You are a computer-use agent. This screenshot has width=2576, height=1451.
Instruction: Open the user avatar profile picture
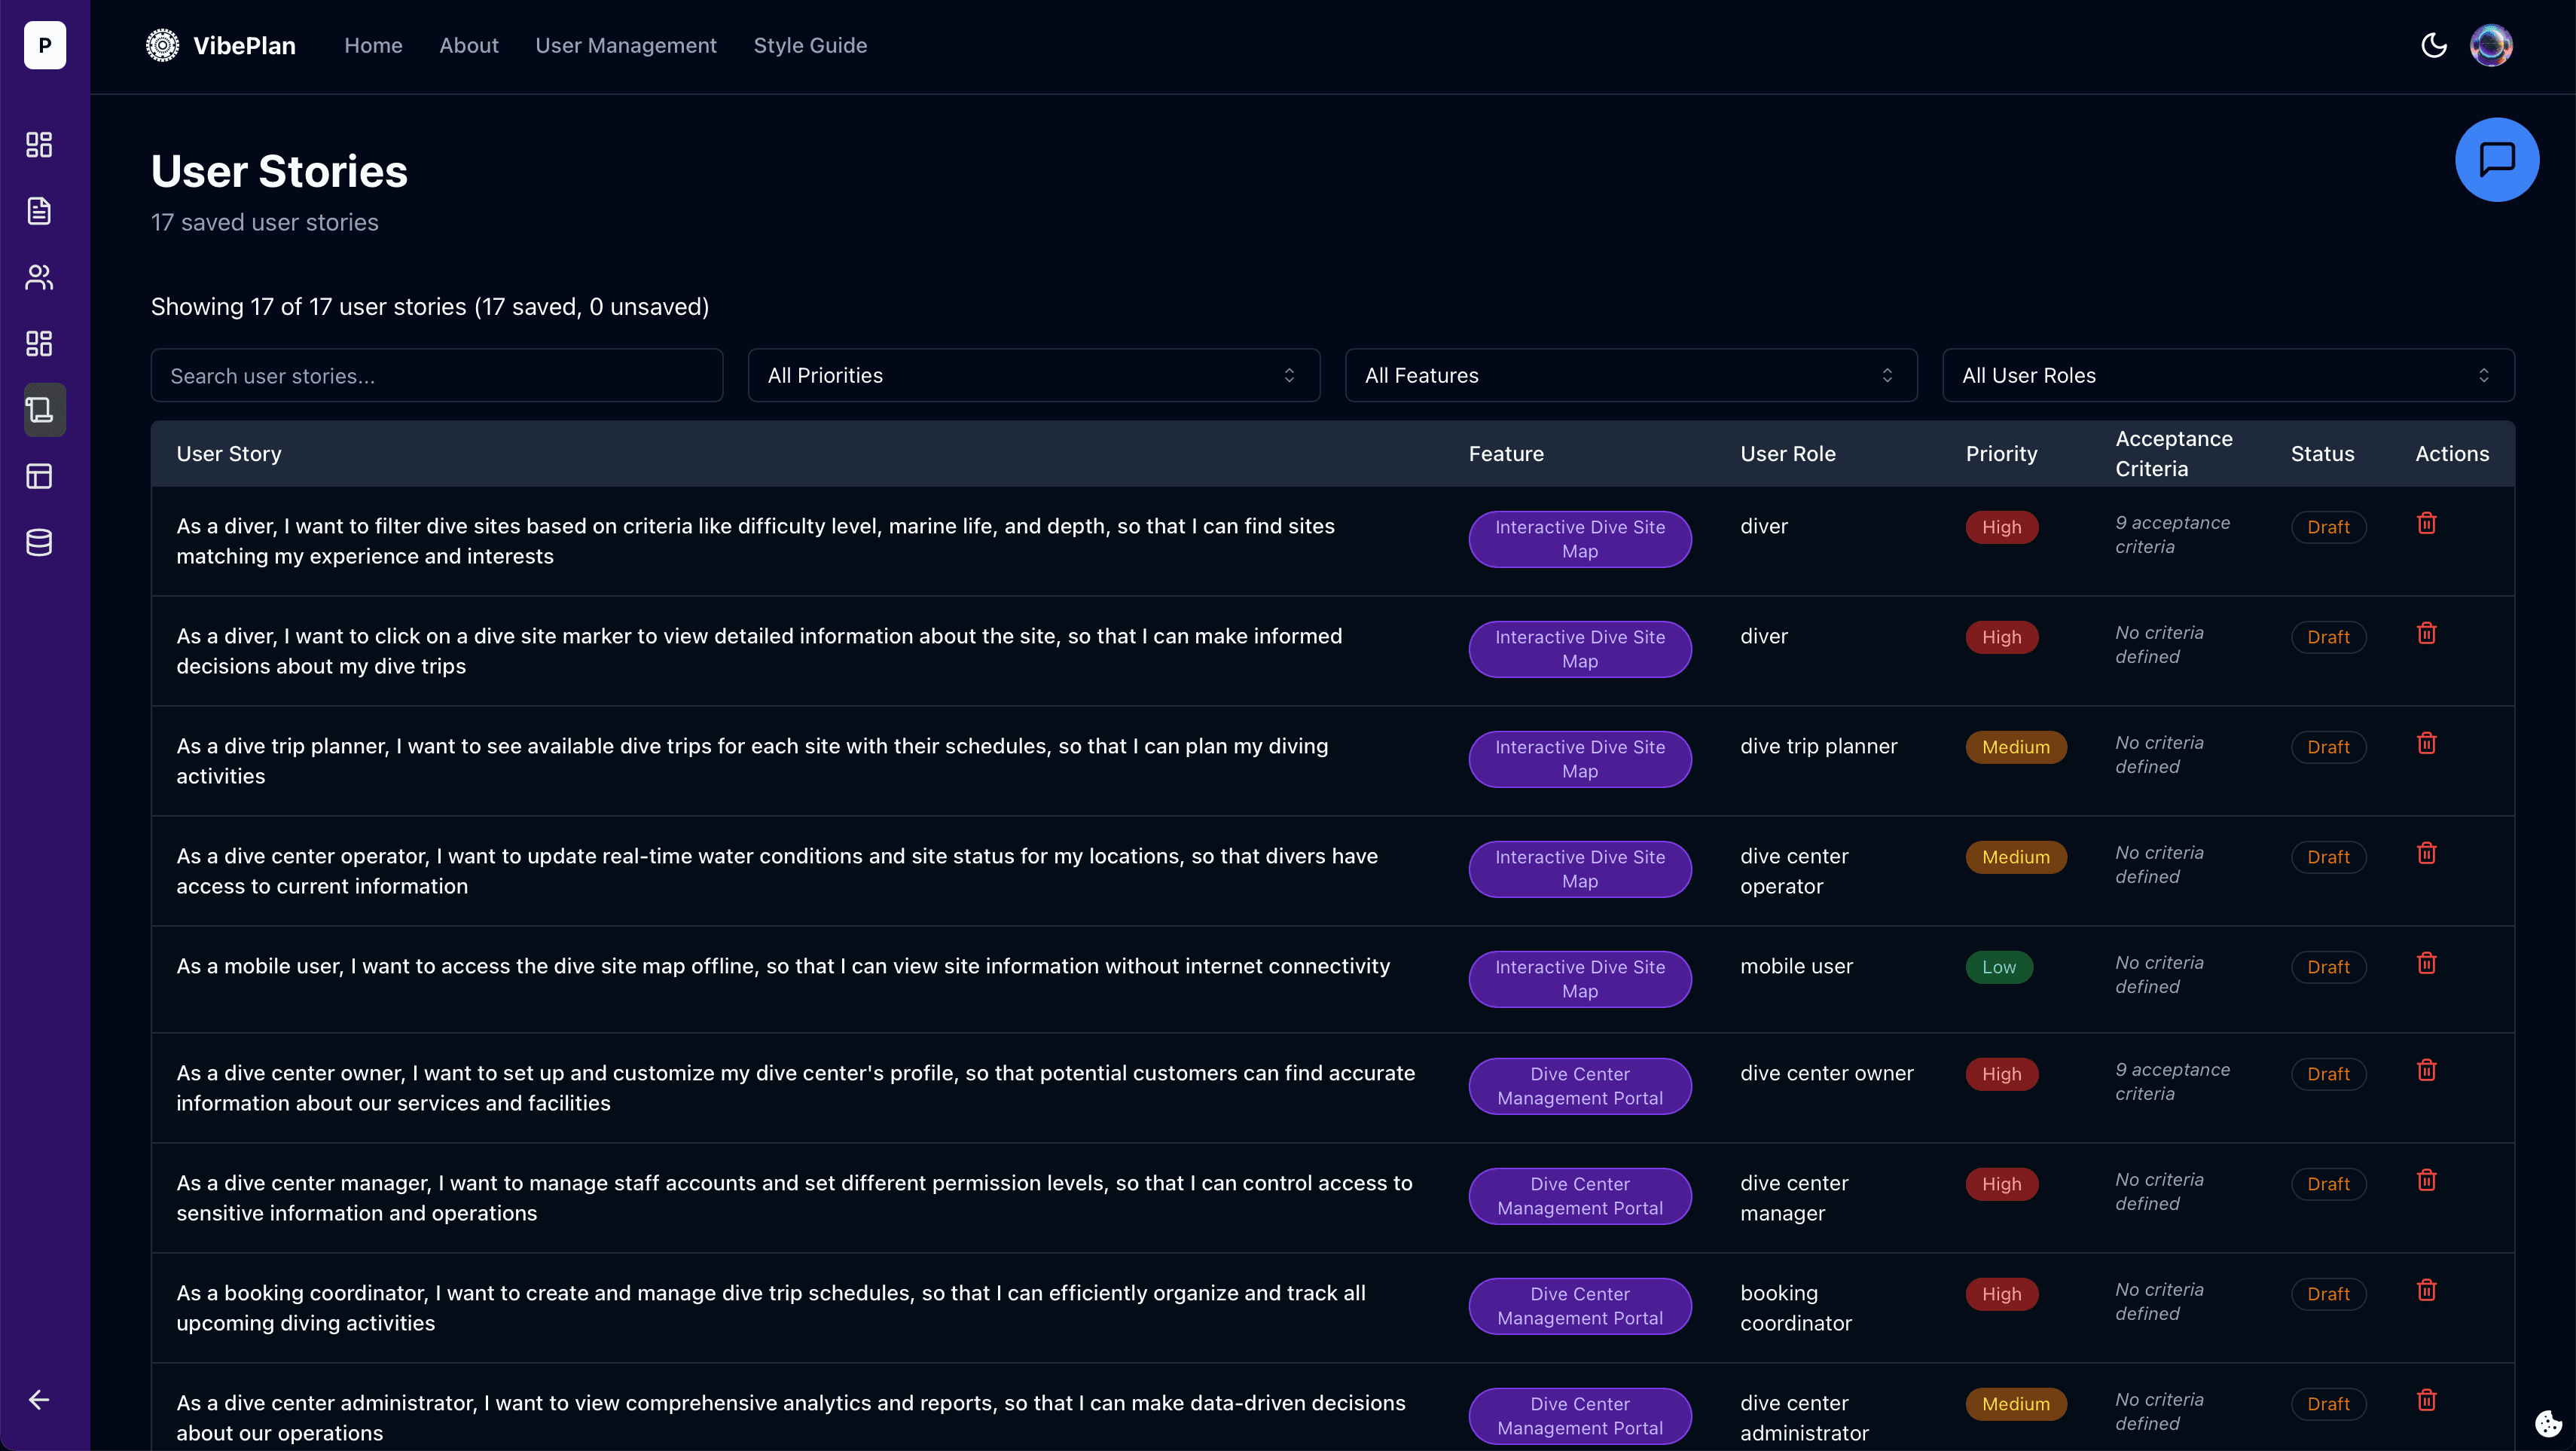pos(2491,45)
